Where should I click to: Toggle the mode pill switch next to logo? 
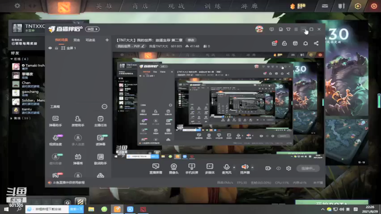[92, 29]
